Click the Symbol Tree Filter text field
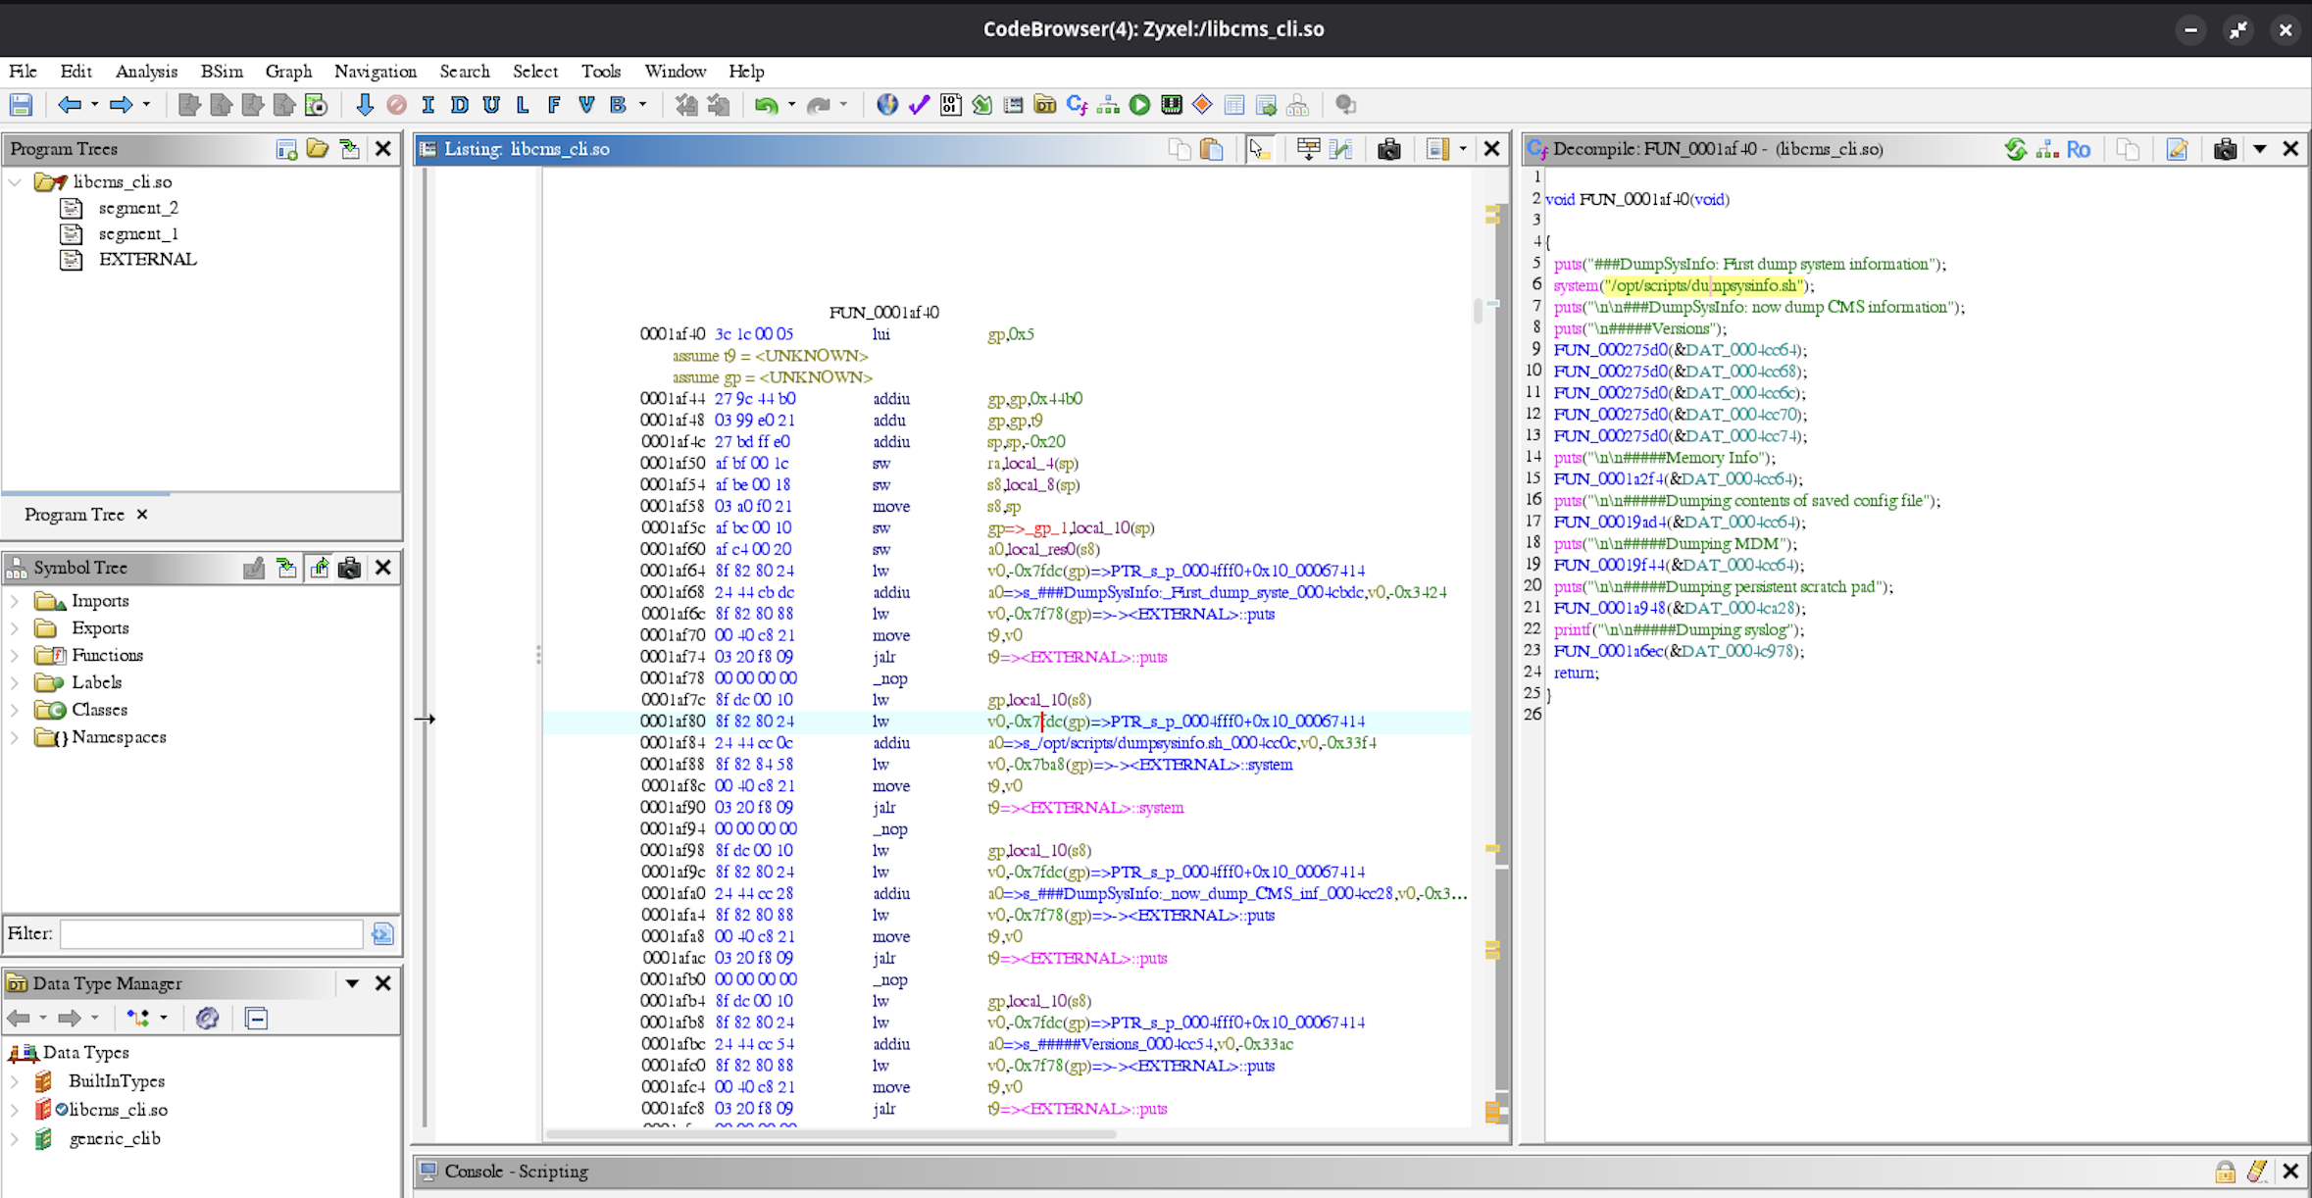Screen dimensions: 2312x1198 (211, 933)
